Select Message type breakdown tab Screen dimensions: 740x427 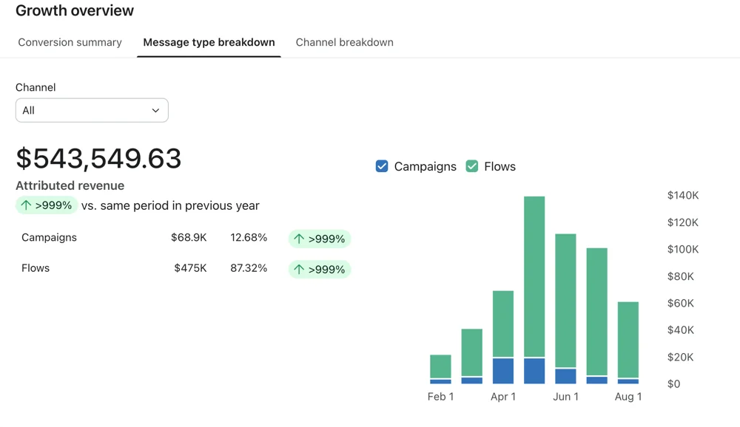209,42
